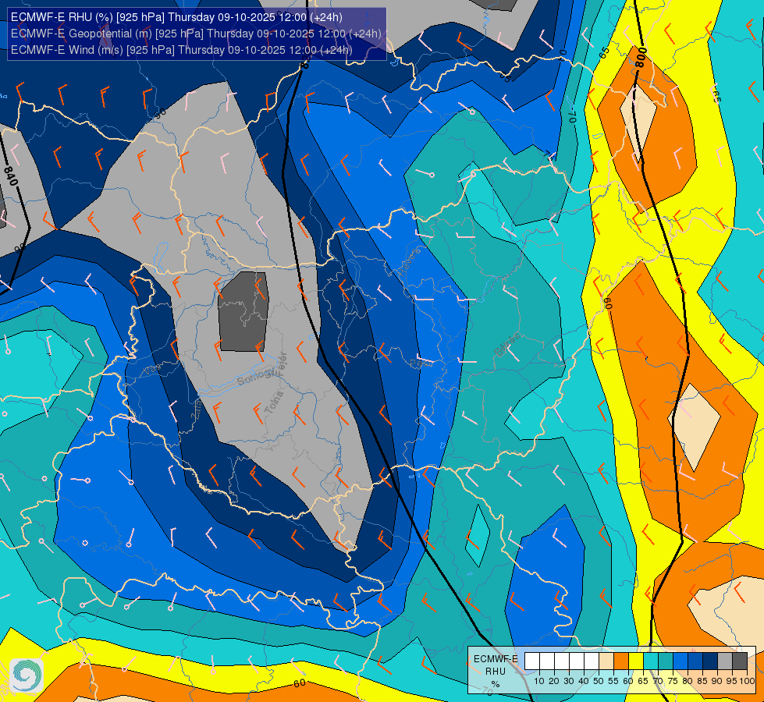Screen dimensions: 764x702
Task: Pick the yellow 60-65% legend swatch
Action: (636, 661)
